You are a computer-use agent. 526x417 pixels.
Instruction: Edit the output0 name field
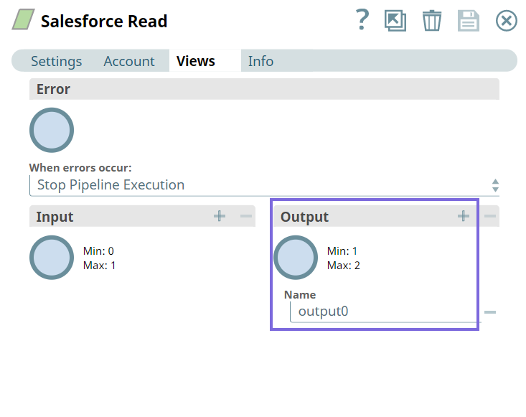[385, 311]
